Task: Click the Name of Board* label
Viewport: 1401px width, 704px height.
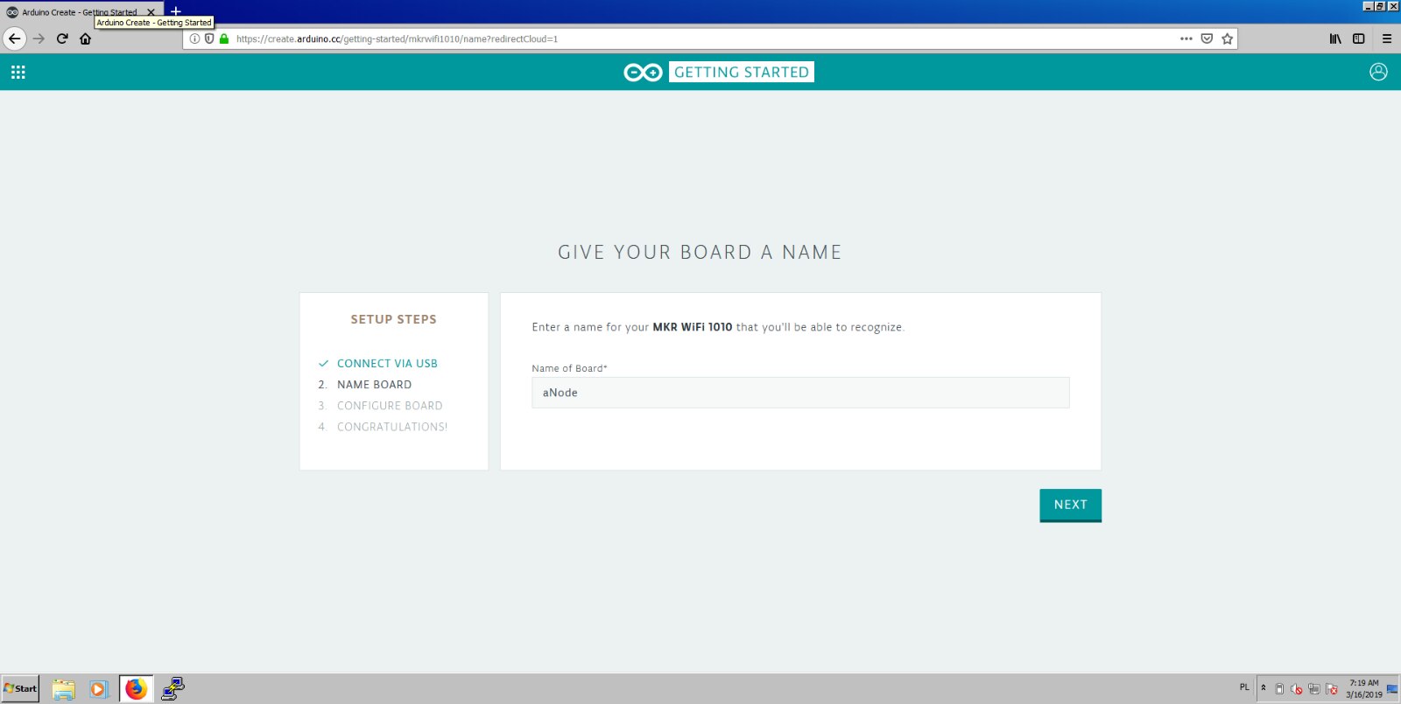Action: tap(569, 368)
